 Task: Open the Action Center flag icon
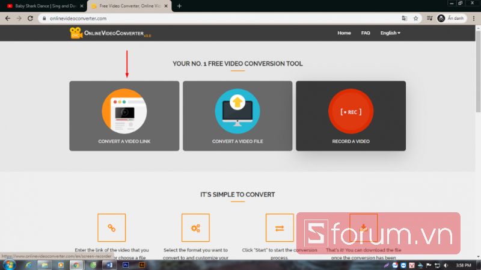[x=429, y=265]
